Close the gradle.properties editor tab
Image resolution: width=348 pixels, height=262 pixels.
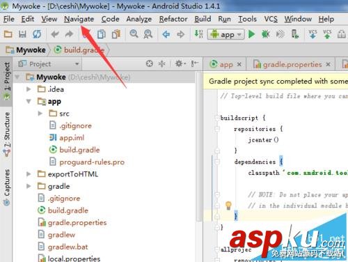point(328,64)
